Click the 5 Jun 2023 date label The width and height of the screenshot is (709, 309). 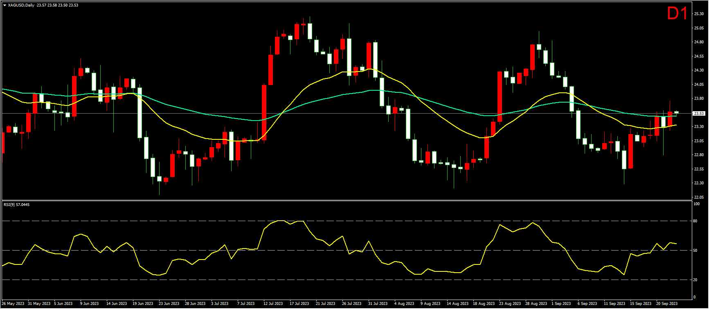[x=64, y=304]
